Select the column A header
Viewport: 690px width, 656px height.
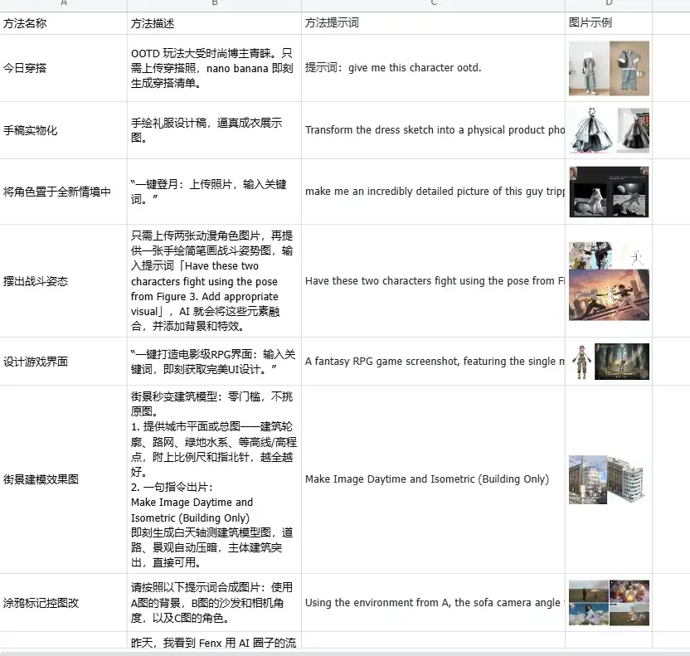62,4
